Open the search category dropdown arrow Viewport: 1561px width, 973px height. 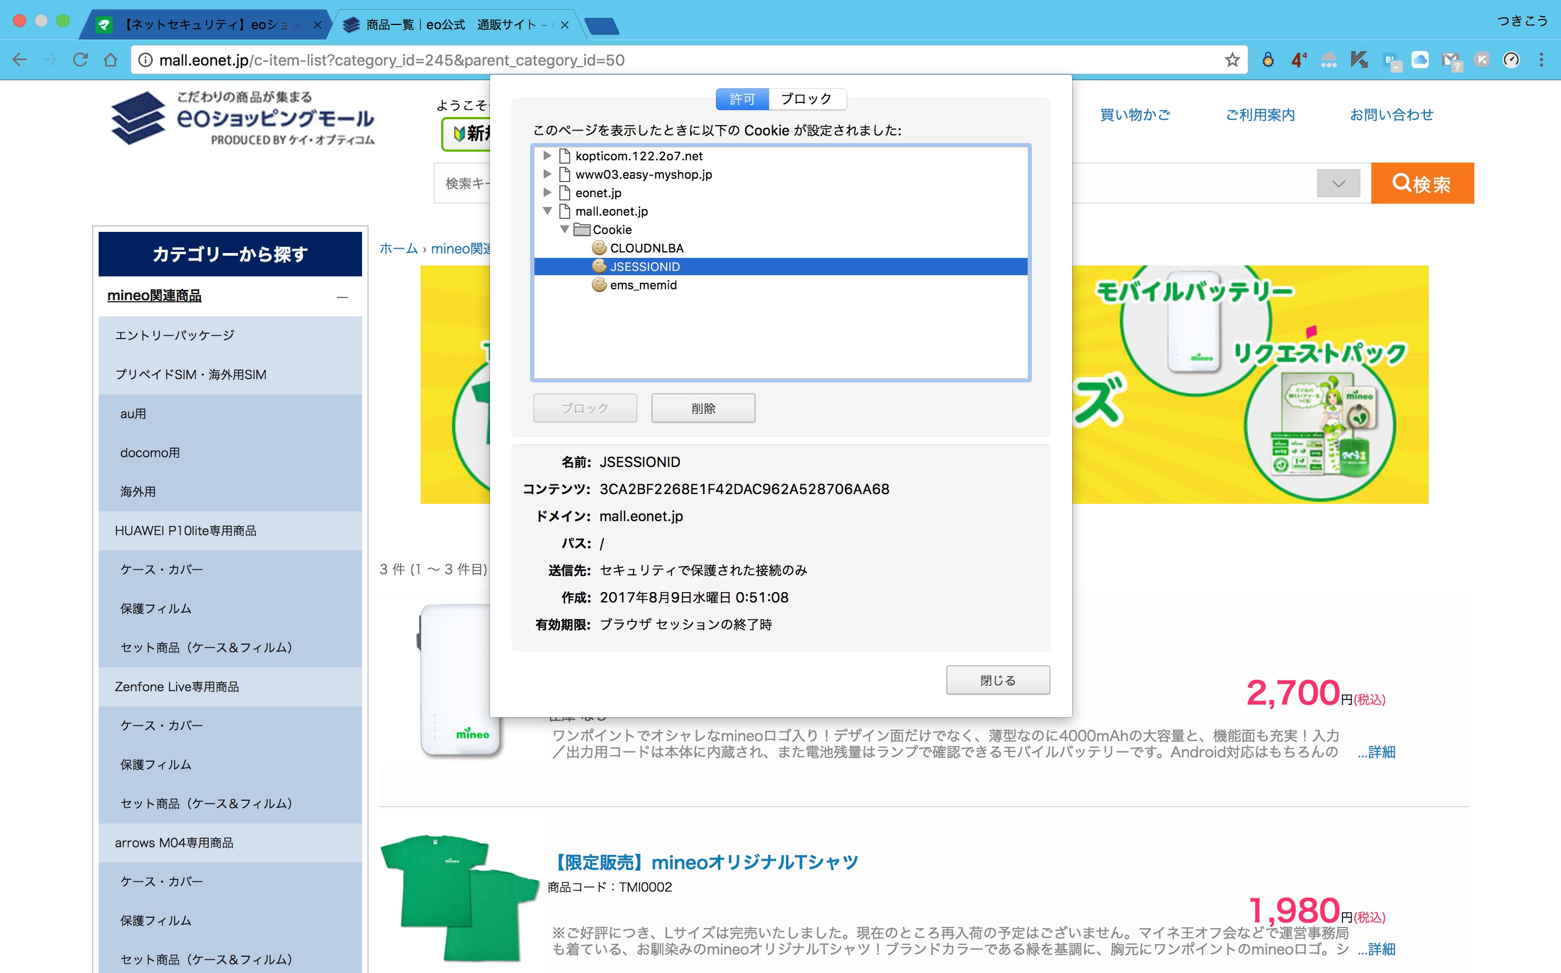1338,184
